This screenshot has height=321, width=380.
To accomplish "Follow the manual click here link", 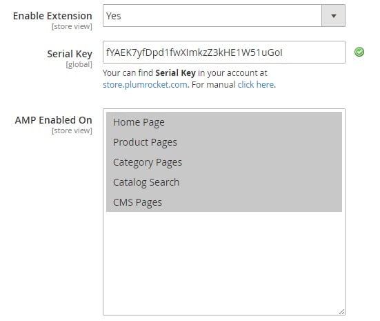I will pyautogui.click(x=256, y=85).
